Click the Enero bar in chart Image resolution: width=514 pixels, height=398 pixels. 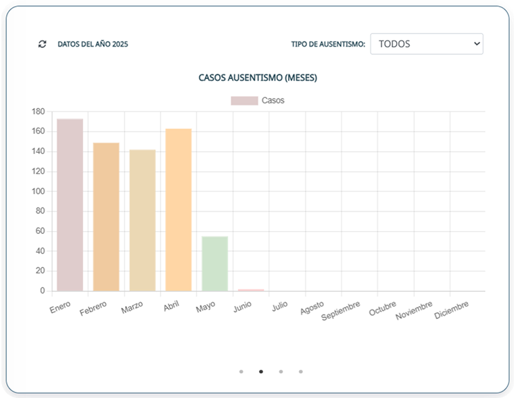pos(70,205)
